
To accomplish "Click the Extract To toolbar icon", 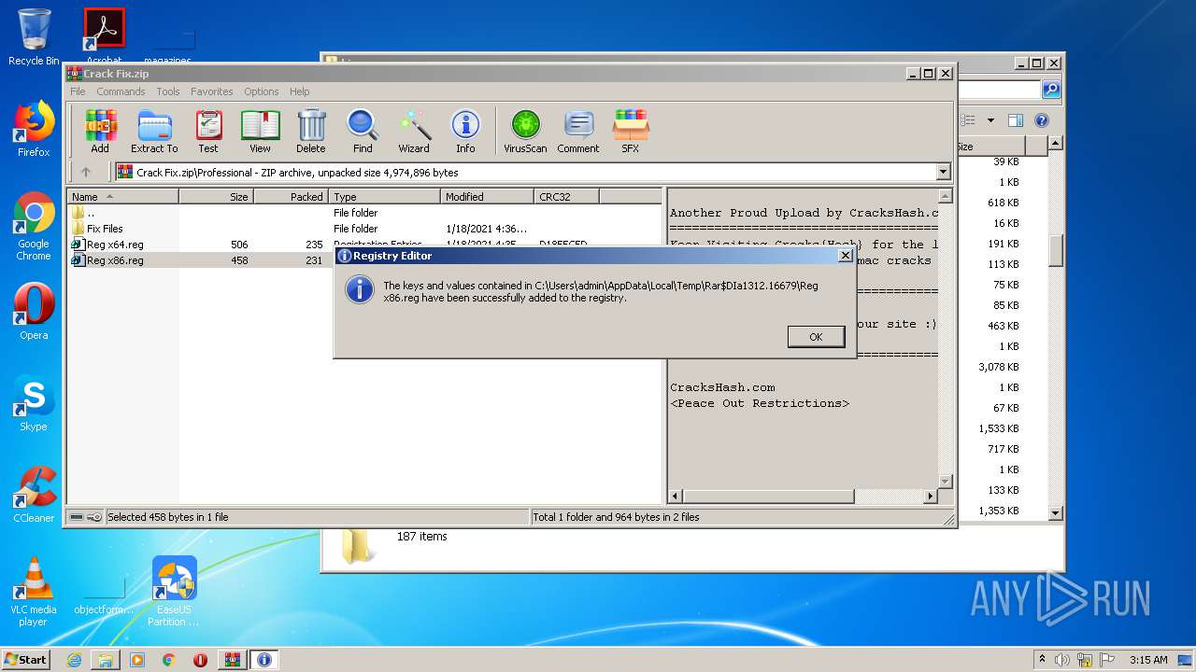I will [x=154, y=131].
